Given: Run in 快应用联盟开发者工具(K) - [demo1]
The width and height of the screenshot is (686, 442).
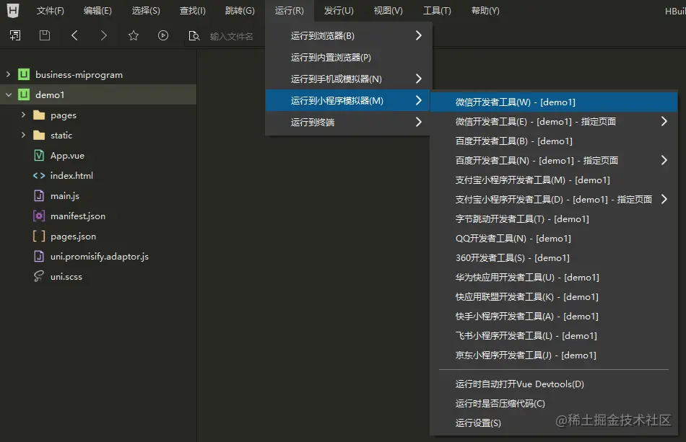Looking at the screenshot, I should pyautogui.click(x=554, y=296).
